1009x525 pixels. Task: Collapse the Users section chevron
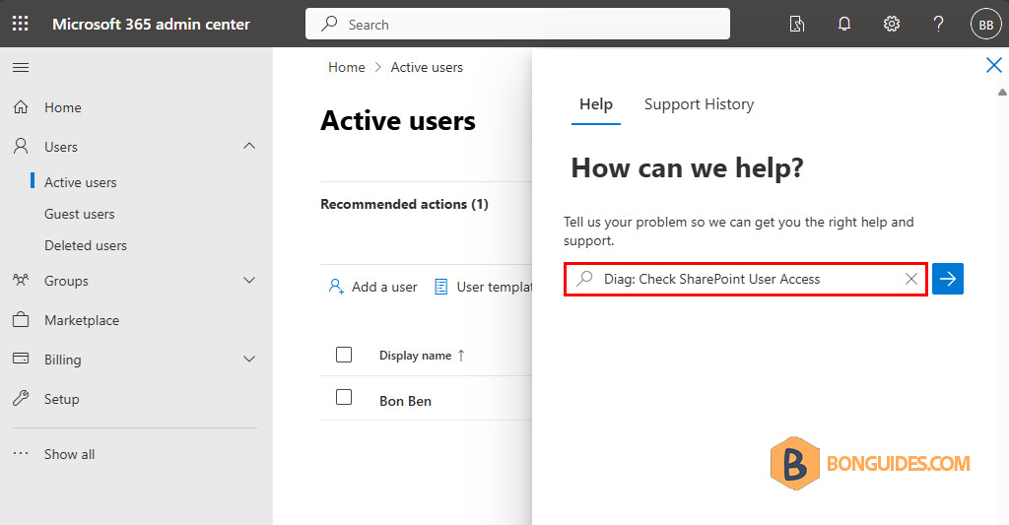tap(249, 146)
